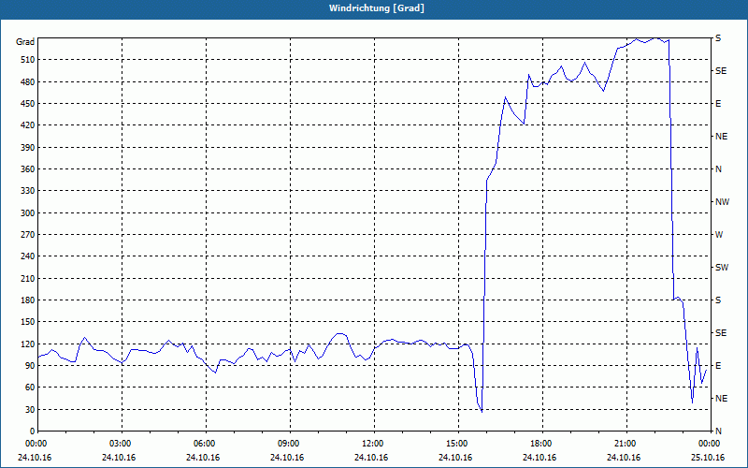Viewport: 748px width, 468px height.
Task: Click the 24.10.16 date under 12:00
Action: tap(371, 458)
